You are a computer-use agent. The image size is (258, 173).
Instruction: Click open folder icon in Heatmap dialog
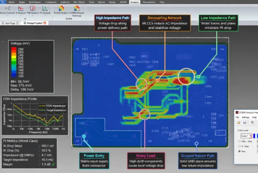coord(239,123)
